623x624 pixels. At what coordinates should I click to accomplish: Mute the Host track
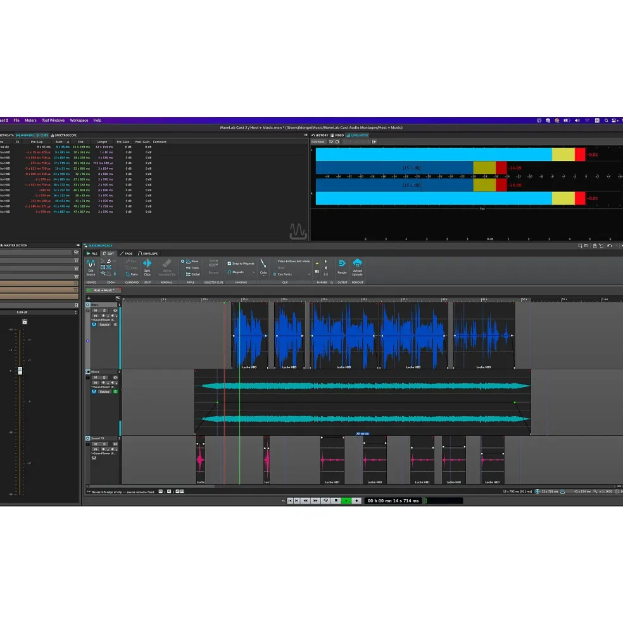tap(96, 310)
